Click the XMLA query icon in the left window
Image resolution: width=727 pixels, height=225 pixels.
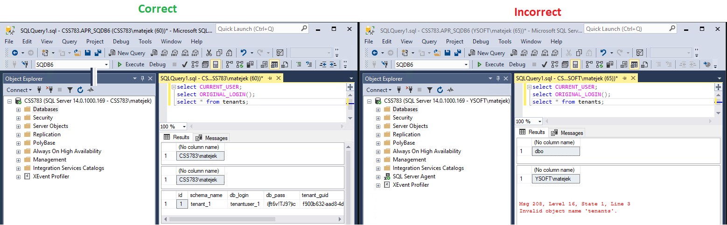coord(185,53)
